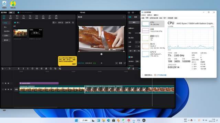Click the cover button on main track

click(16, 90)
